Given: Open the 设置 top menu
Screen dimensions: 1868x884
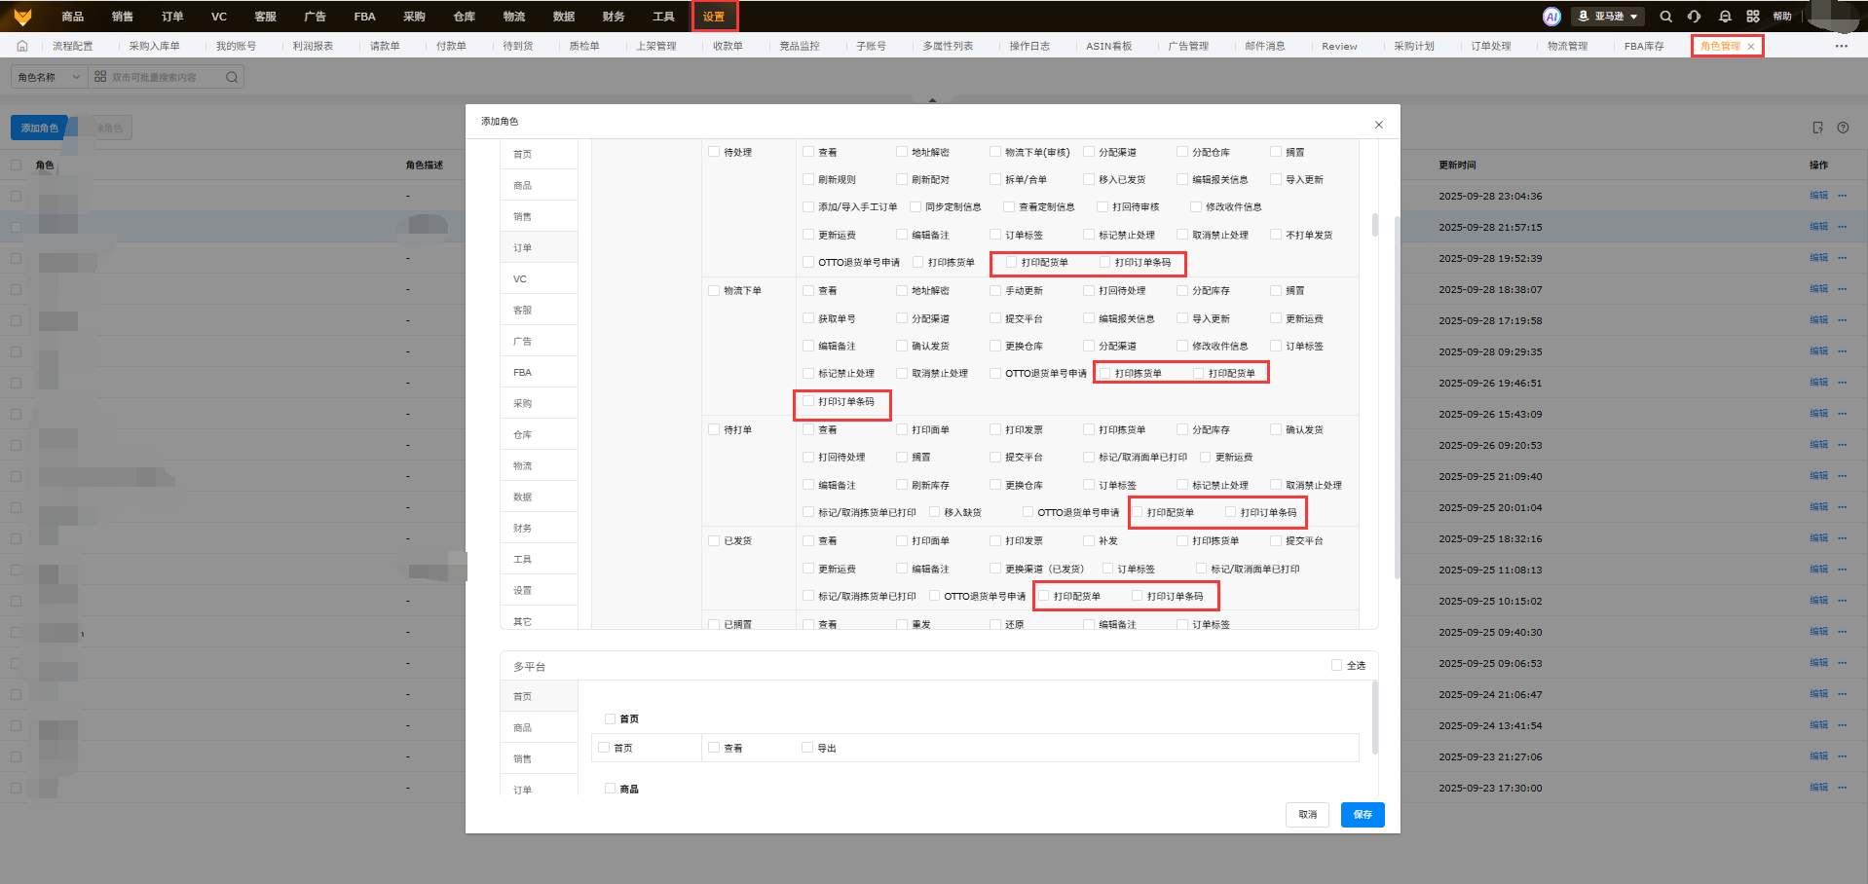Looking at the screenshot, I should (714, 17).
